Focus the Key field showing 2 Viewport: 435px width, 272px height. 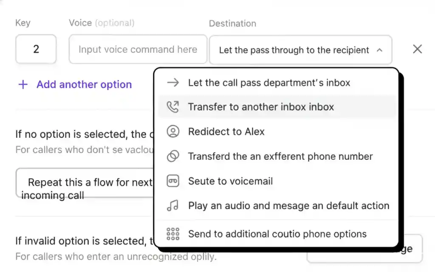click(36, 49)
